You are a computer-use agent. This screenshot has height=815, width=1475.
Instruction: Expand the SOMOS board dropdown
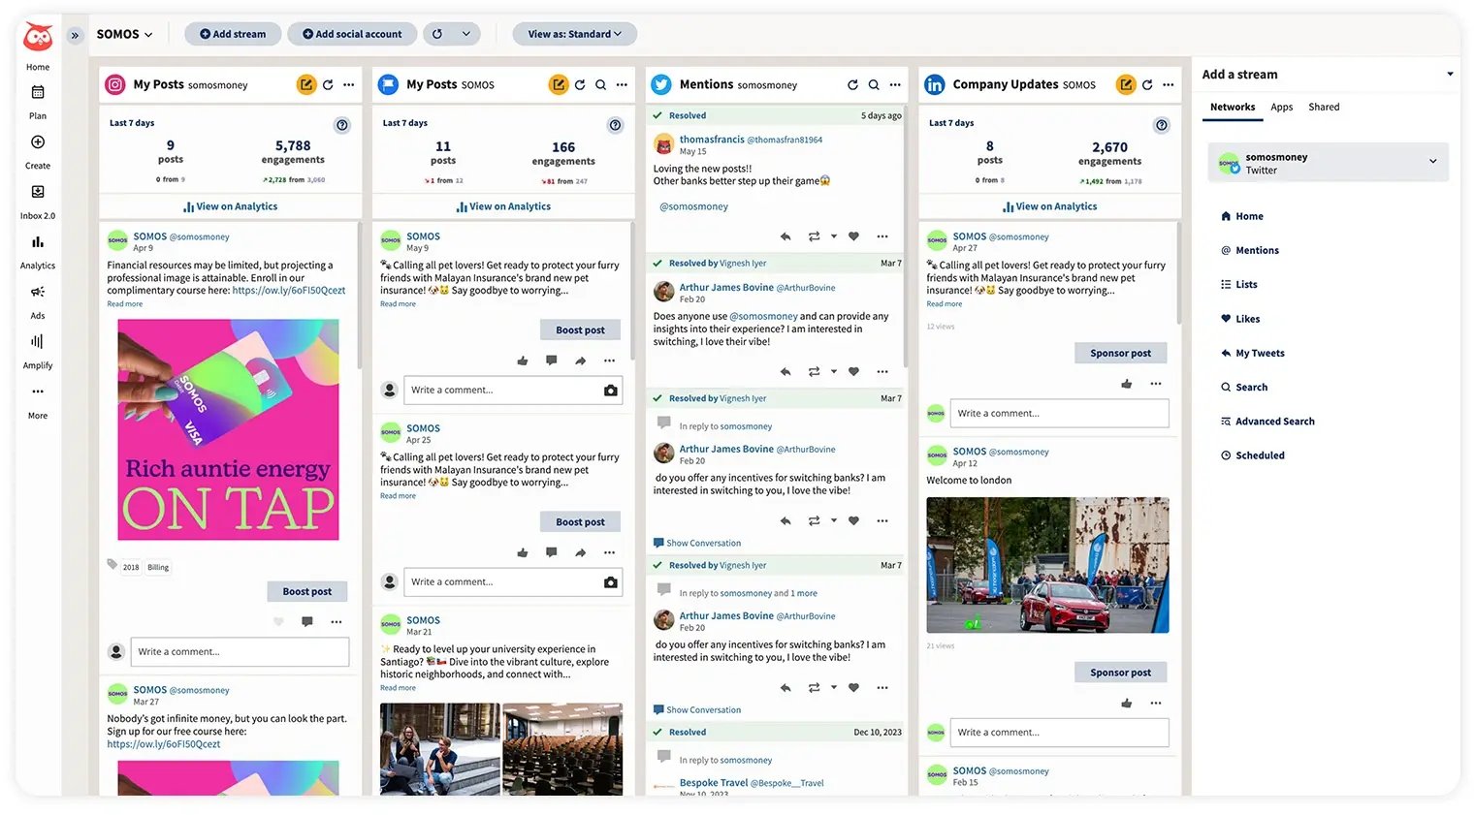(x=125, y=34)
